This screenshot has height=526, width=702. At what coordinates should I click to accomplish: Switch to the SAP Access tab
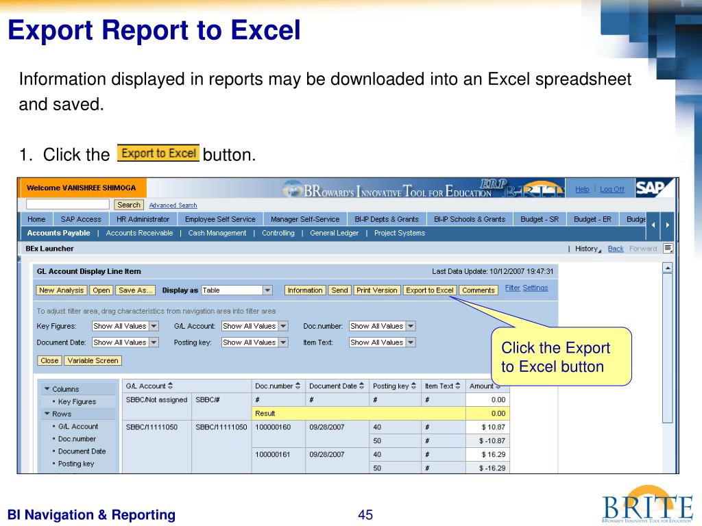point(81,219)
